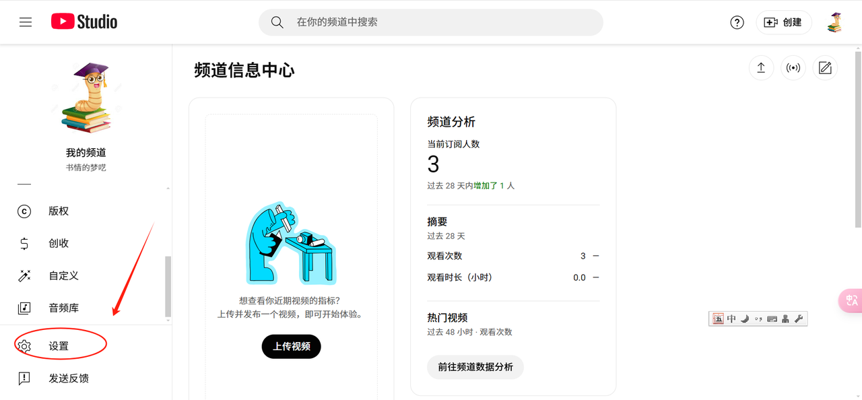Click the customization magic wand icon
862x400 pixels.
point(24,275)
